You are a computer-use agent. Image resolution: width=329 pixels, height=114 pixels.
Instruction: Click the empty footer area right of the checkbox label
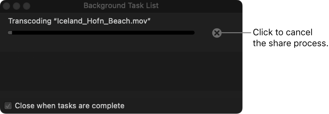pyautogui.click(x=183, y=105)
